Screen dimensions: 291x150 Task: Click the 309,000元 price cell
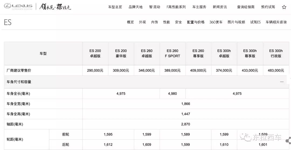tap(121, 70)
